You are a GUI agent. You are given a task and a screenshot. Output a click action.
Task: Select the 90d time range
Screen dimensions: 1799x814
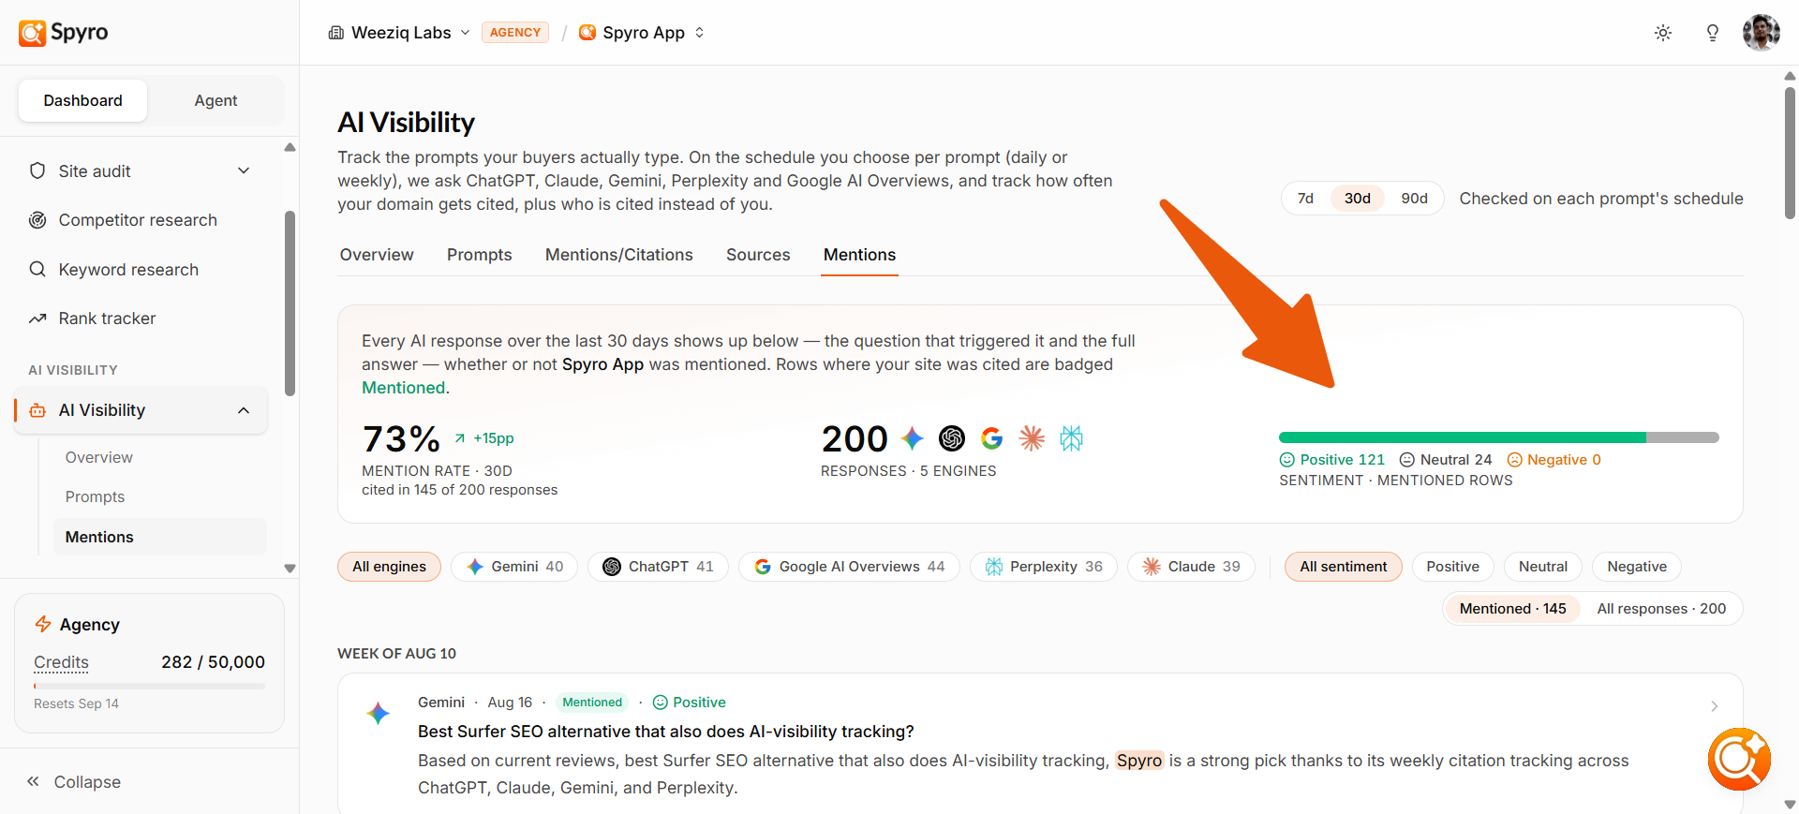pos(1414,199)
